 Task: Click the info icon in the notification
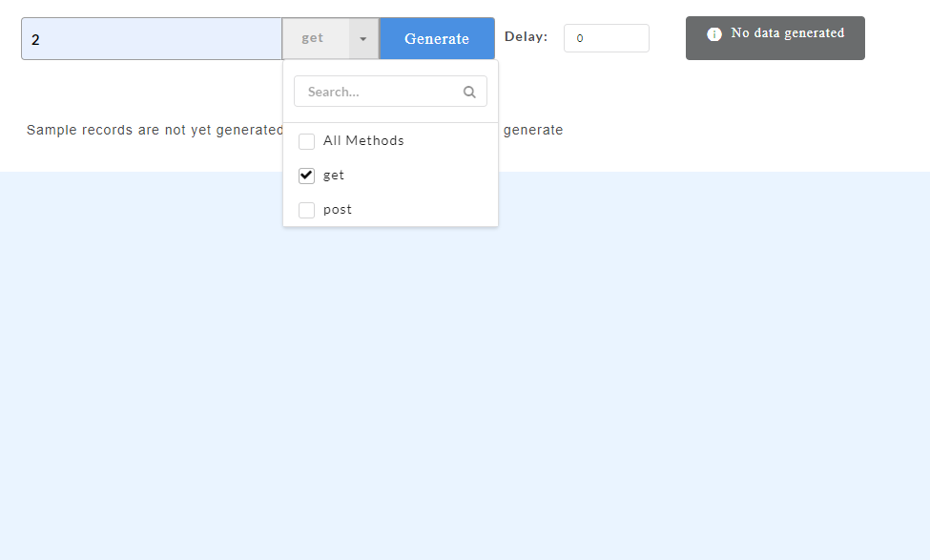(x=714, y=34)
